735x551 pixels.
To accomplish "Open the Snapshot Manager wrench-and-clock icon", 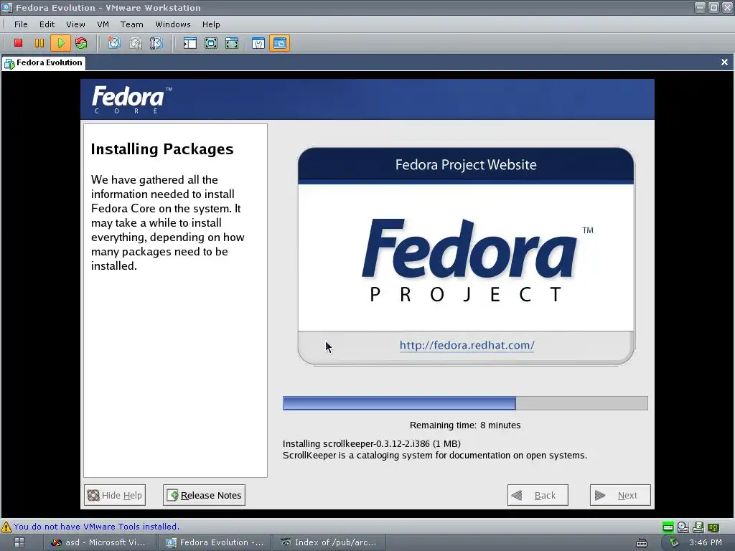I will (x=156, y=43).
